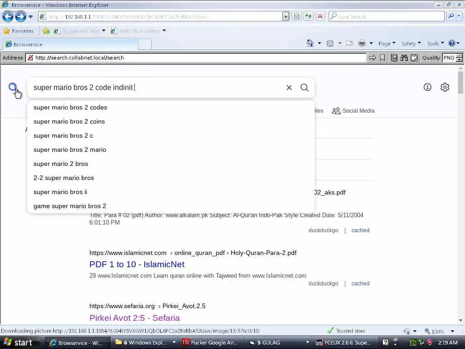This screenshot has height=349, width=465.
Task: Select suggestion 'super mario bros 2 coins'
Action: click(171, 121)
